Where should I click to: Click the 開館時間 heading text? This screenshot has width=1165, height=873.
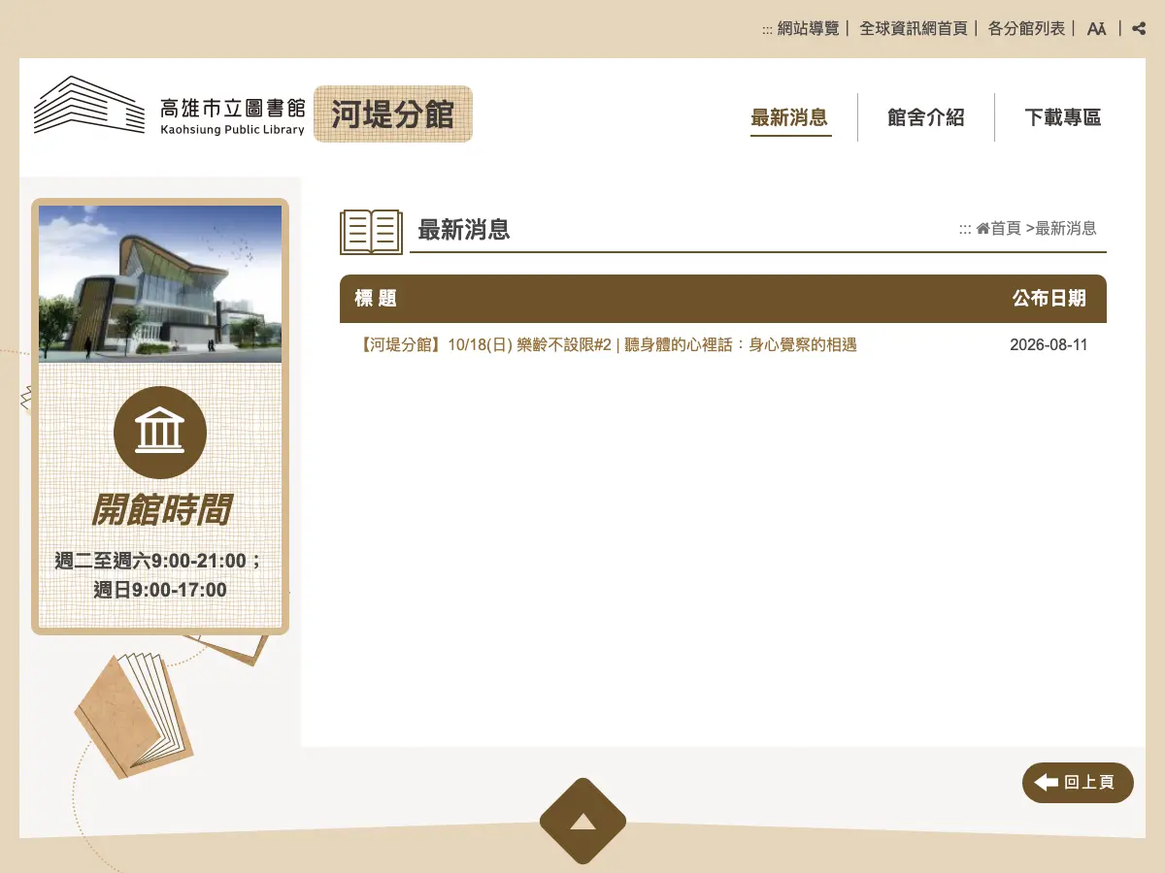(x=160, y=509)
